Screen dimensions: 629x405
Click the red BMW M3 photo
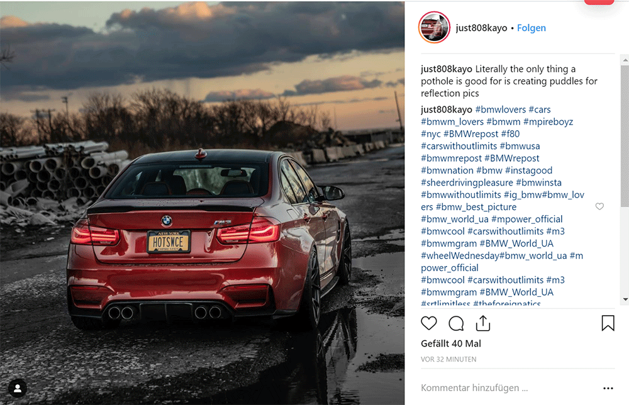pyautogui.click(x=202, y=203)
